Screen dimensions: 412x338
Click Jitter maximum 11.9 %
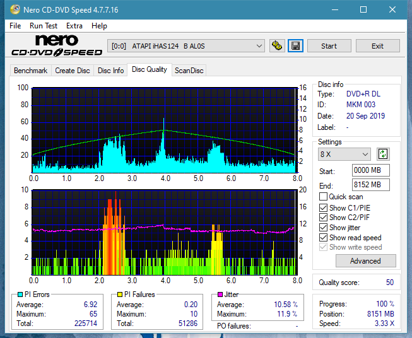point(287,314)
